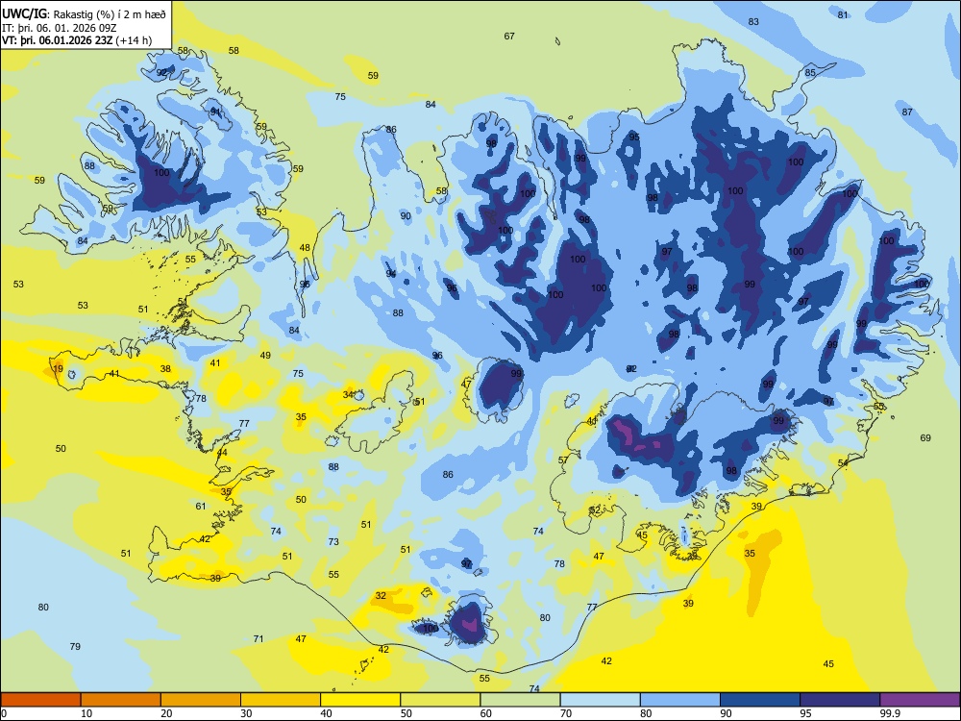Image resolution: width=961 pixels, height=721 pixels.
Task: Pick the 60–70 light green legend swatch
Action: click(x=520, y=700)
